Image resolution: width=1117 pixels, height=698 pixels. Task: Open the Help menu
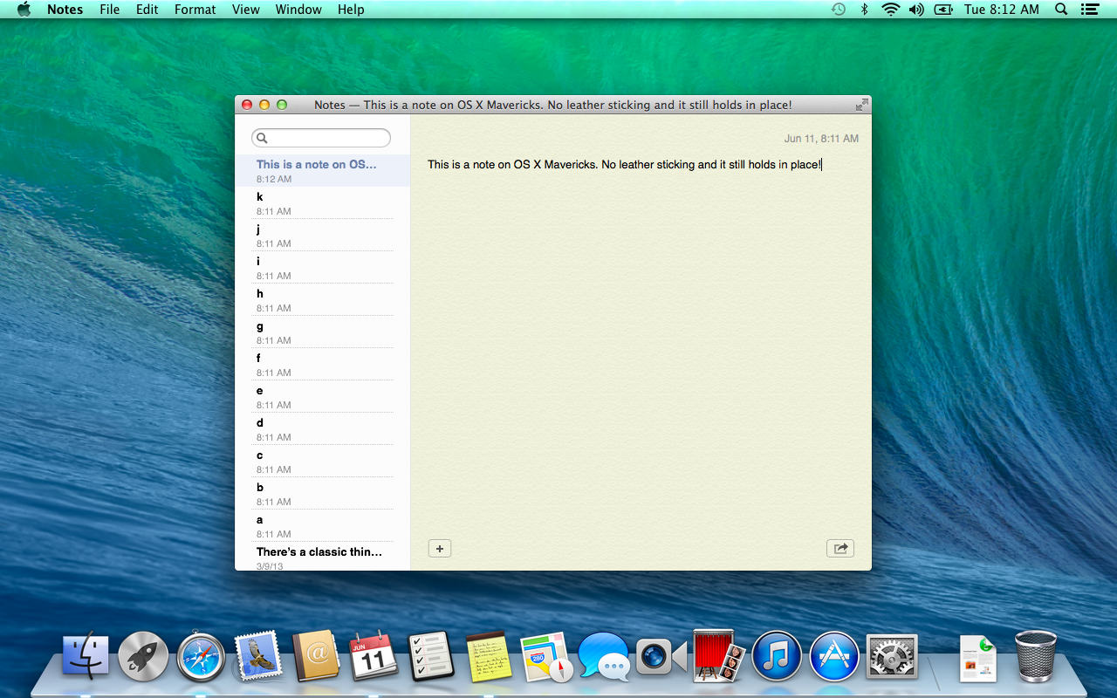coord(351,10)
